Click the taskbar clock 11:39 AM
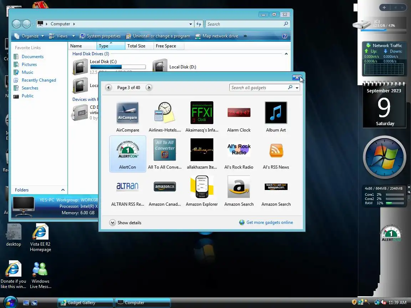Image resolution: width=411 pixels, height=308 pixels. click(x=397, y=303)
